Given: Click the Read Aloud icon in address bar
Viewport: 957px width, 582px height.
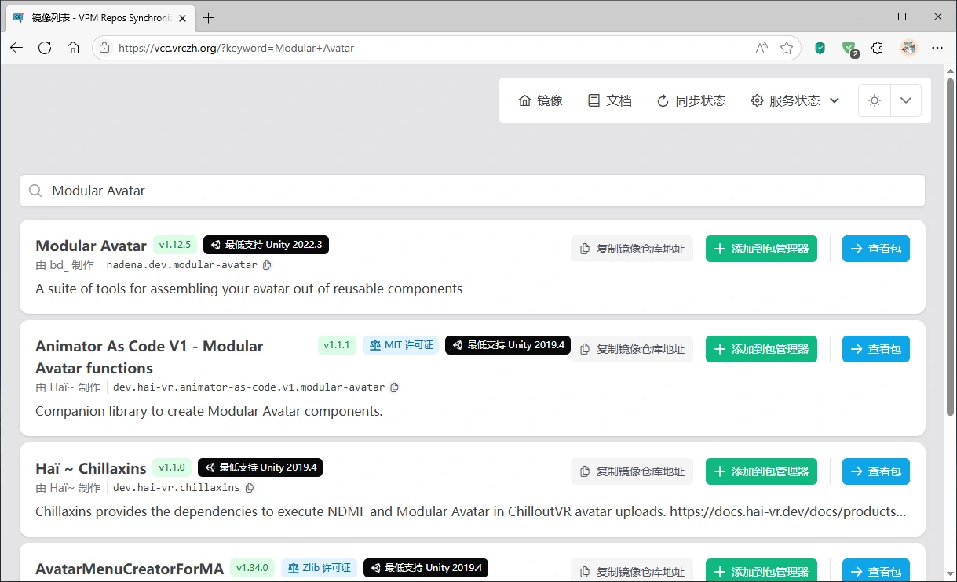Looking at the screenshot, I should pos(761,48).
